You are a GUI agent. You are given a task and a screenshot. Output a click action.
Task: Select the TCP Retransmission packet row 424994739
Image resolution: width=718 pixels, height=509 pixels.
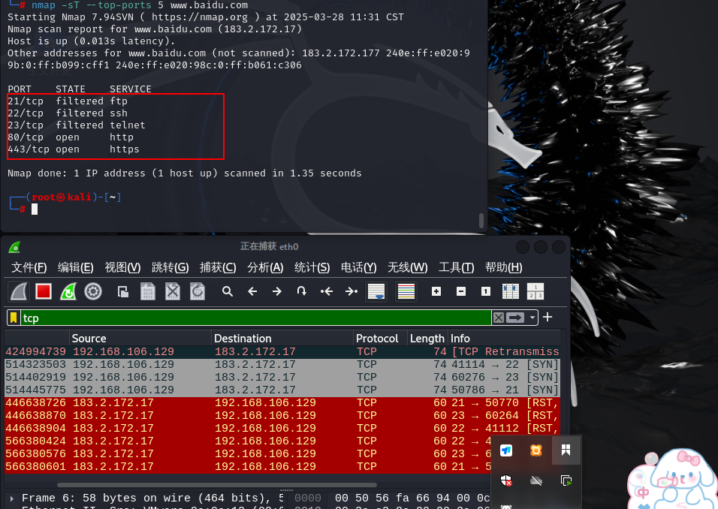[282, 351]
